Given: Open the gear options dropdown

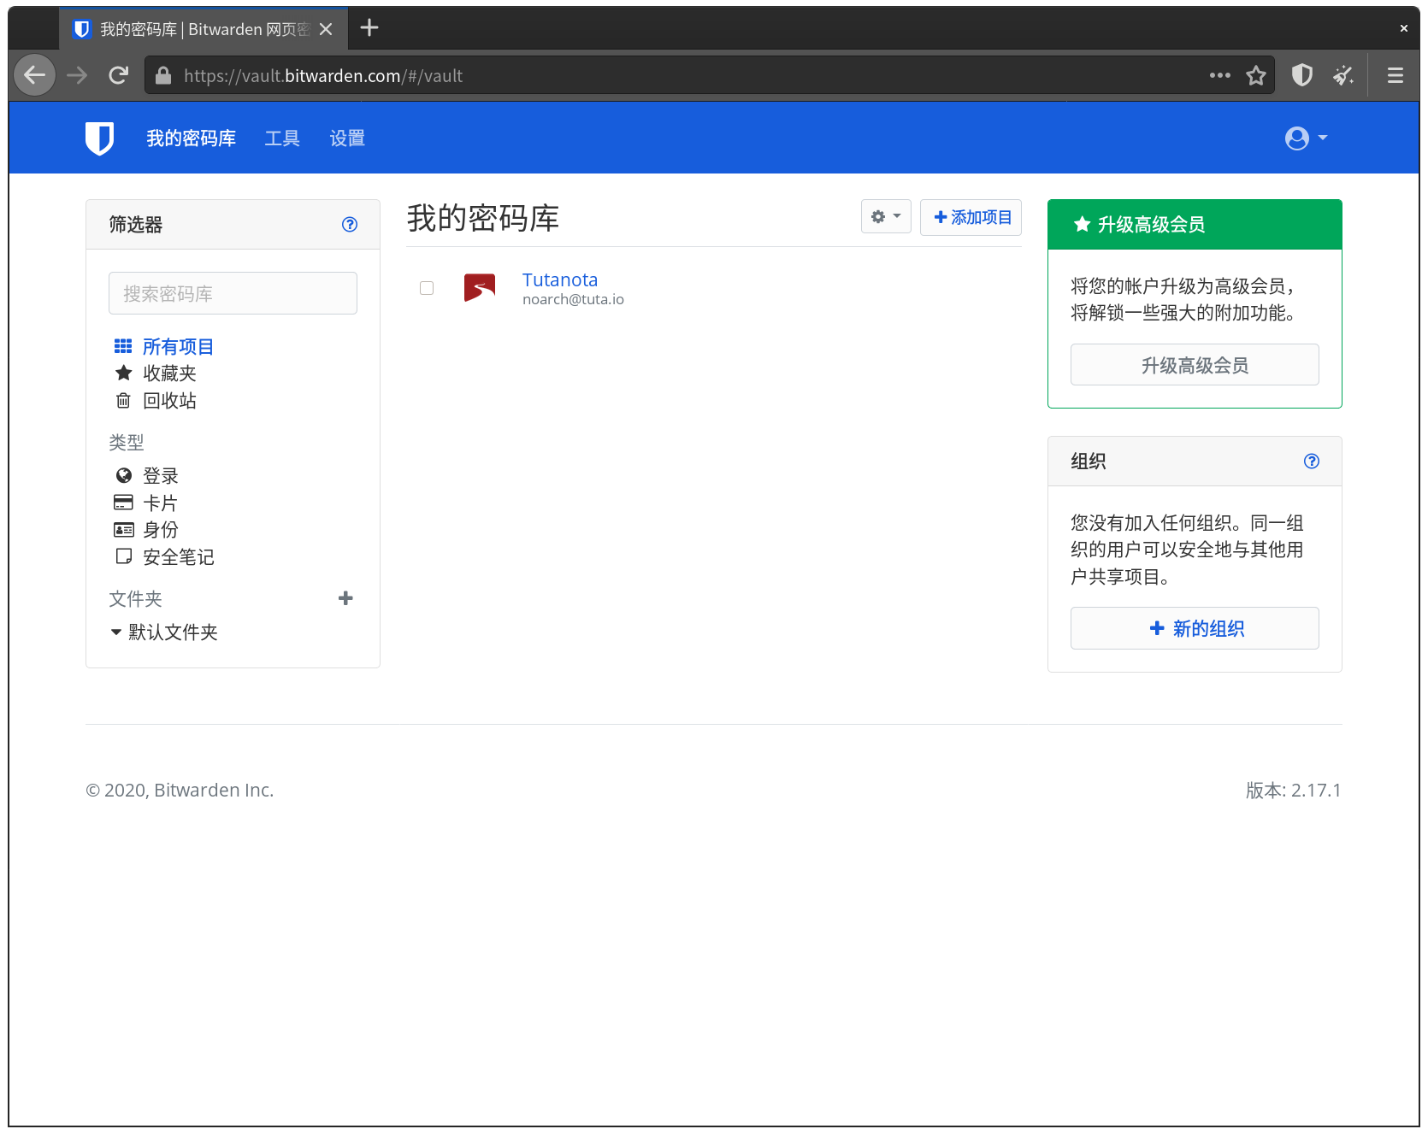Looking at the screenshot, I should 885,217.
